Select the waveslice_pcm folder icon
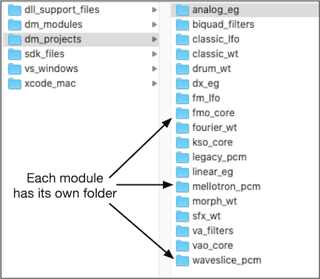Viewport: 320px width, 279px height. (x=183, y=260)
